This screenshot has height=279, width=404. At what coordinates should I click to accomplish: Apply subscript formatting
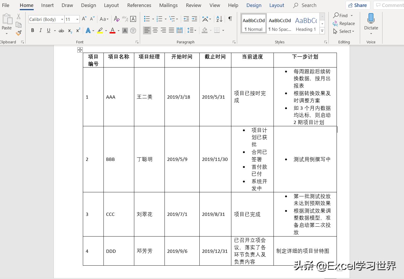coord(69,30)
